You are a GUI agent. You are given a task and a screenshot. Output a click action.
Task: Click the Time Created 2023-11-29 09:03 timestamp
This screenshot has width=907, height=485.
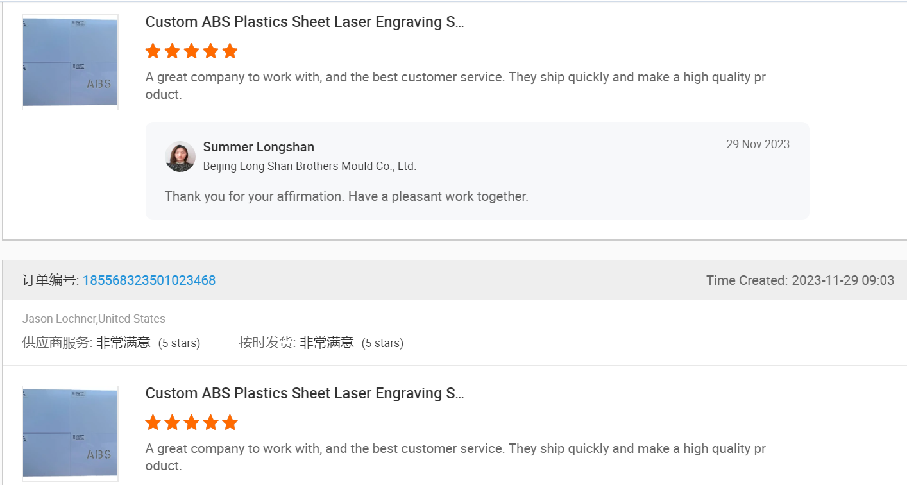click(800, 280)
